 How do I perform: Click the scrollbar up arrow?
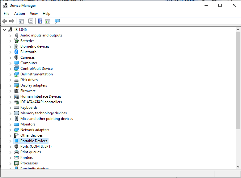[238, 30]
